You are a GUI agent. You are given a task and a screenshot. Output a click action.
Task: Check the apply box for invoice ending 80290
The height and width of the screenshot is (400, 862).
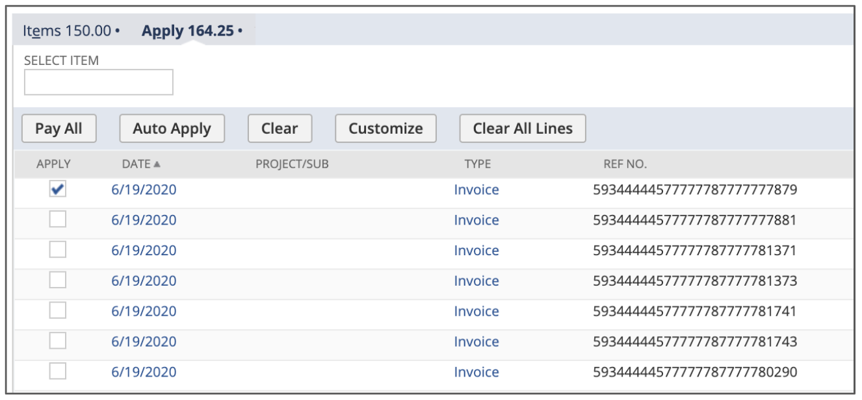click(59, 372)
